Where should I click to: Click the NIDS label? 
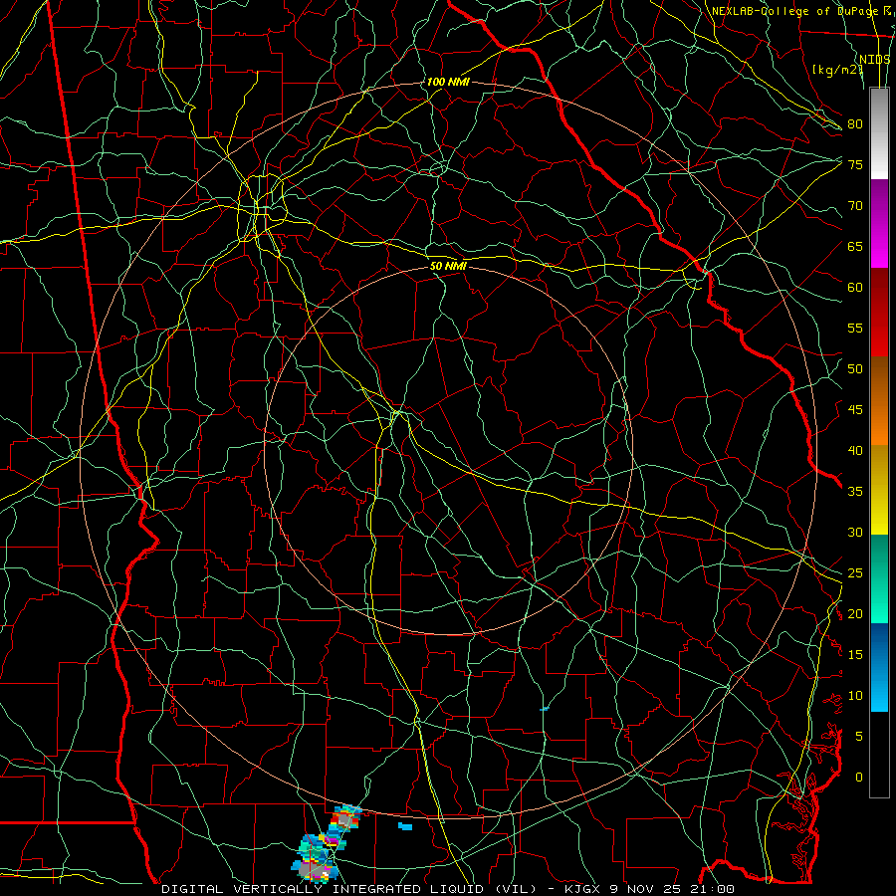click(x=875, y=60)
